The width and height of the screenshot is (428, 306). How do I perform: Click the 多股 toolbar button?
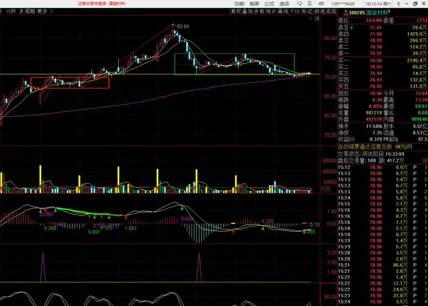pos(260,12)
